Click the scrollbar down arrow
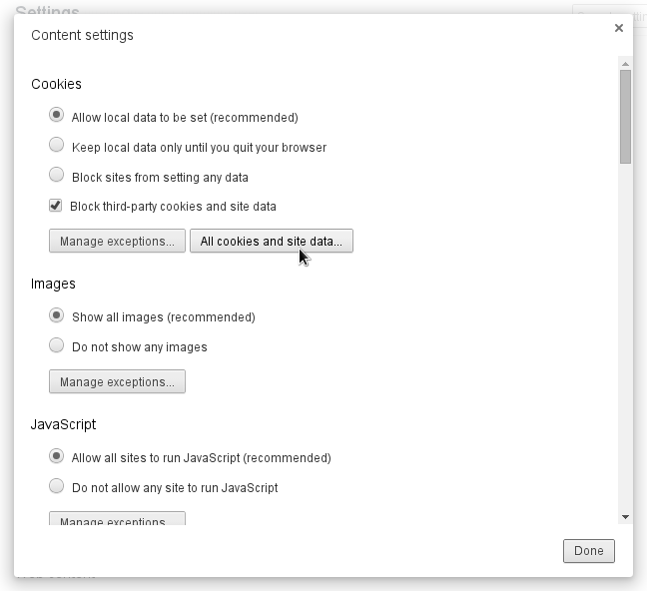Viewport: 647px width, 591px height. pyautogui.click(x=625, y=517)
